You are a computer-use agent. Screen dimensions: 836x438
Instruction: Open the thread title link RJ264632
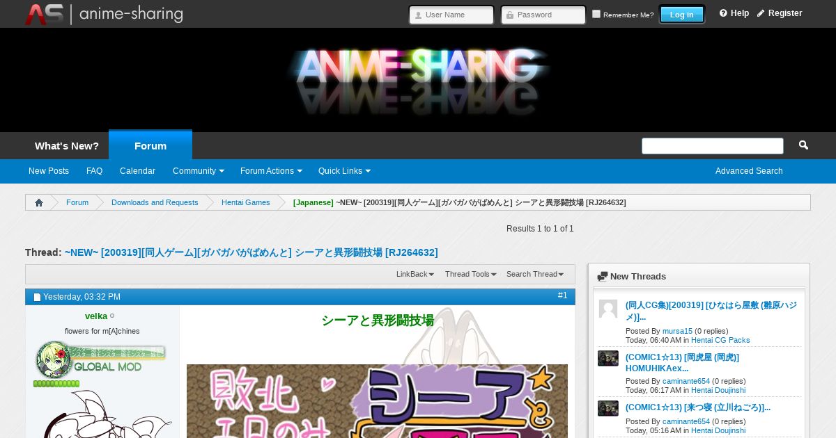tap(251, 252)
